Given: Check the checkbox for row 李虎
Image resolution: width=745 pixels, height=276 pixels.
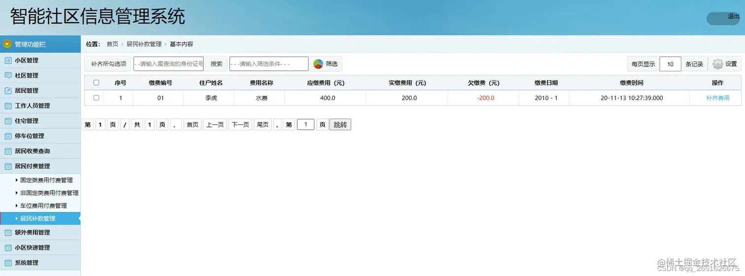Looking at the screenshot, I should point(96,98).
